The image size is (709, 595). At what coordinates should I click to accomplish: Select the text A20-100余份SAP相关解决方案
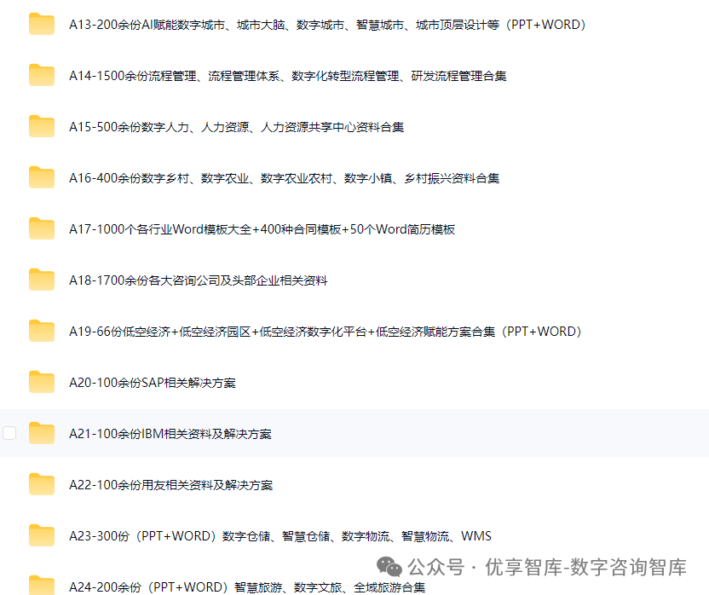(153, 383)
